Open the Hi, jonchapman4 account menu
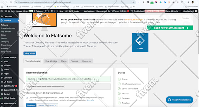 pos(189,11)
